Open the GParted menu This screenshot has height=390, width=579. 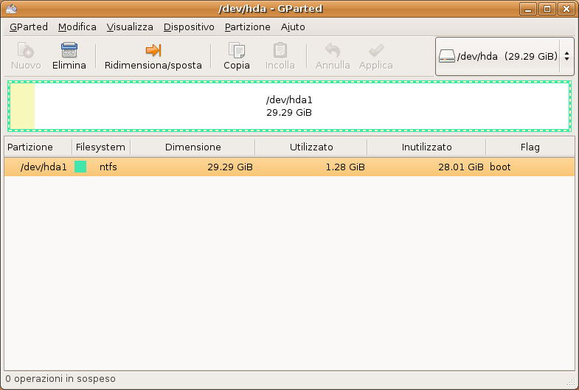pyautogui.click(x=29, y=27)
